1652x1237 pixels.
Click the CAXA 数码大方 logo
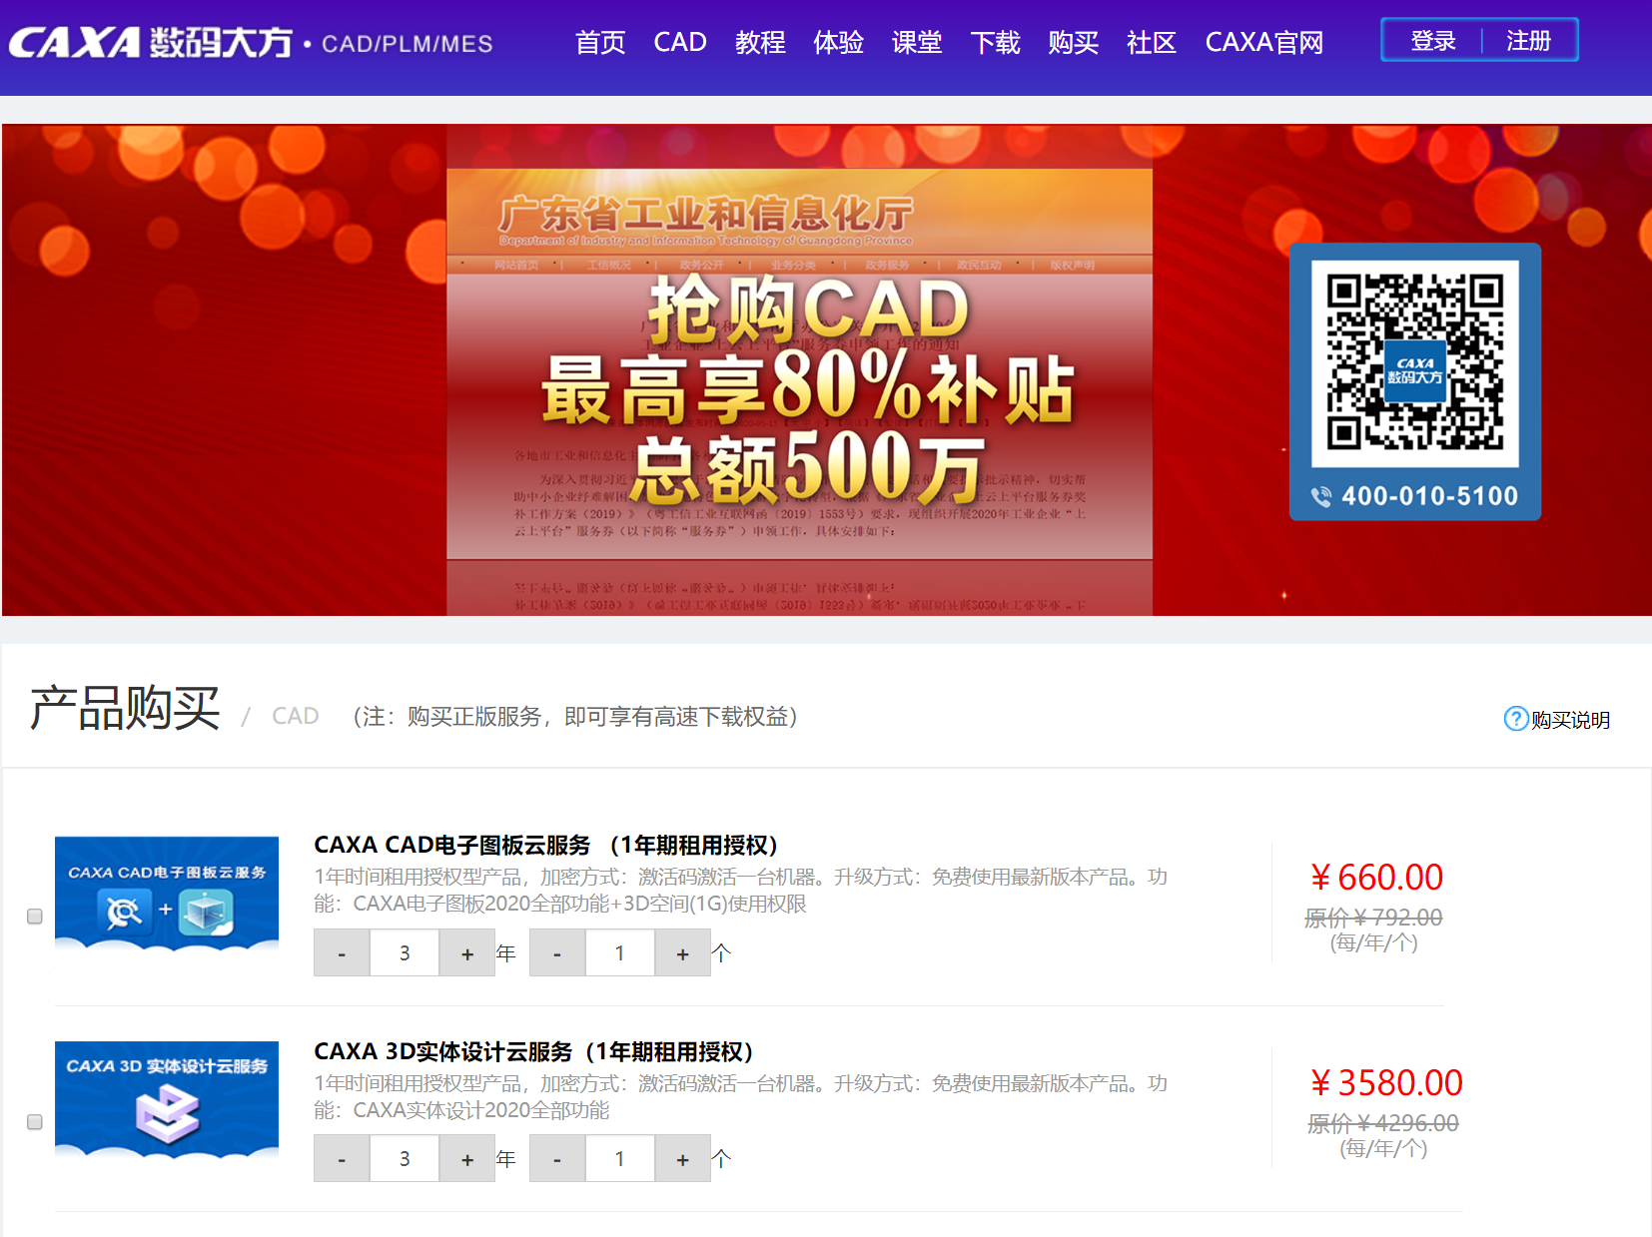point(151,42)
